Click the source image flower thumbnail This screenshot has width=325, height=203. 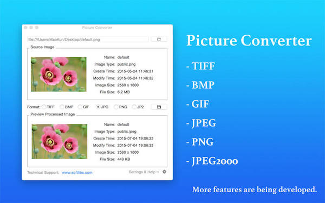pyautogui.click(x=58, y=74)
